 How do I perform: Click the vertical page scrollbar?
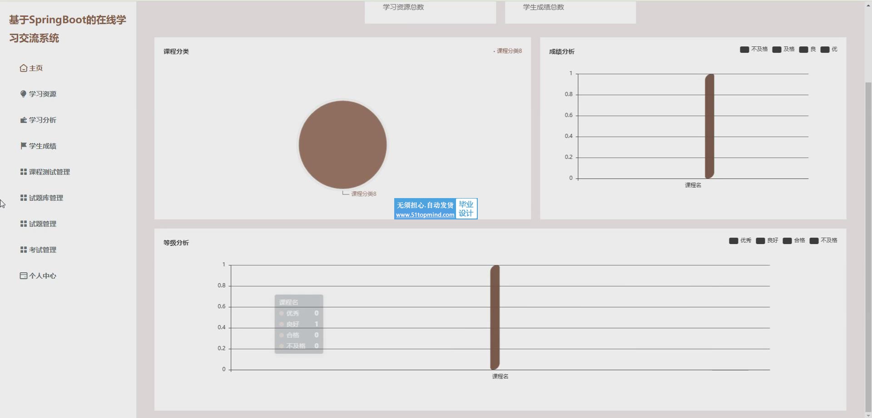[x=868, y=227]
